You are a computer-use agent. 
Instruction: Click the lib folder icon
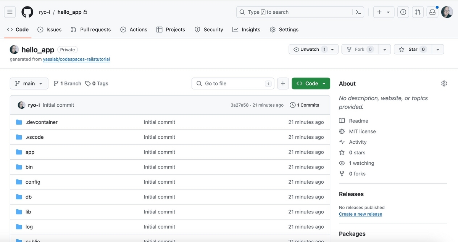point(19,212)
